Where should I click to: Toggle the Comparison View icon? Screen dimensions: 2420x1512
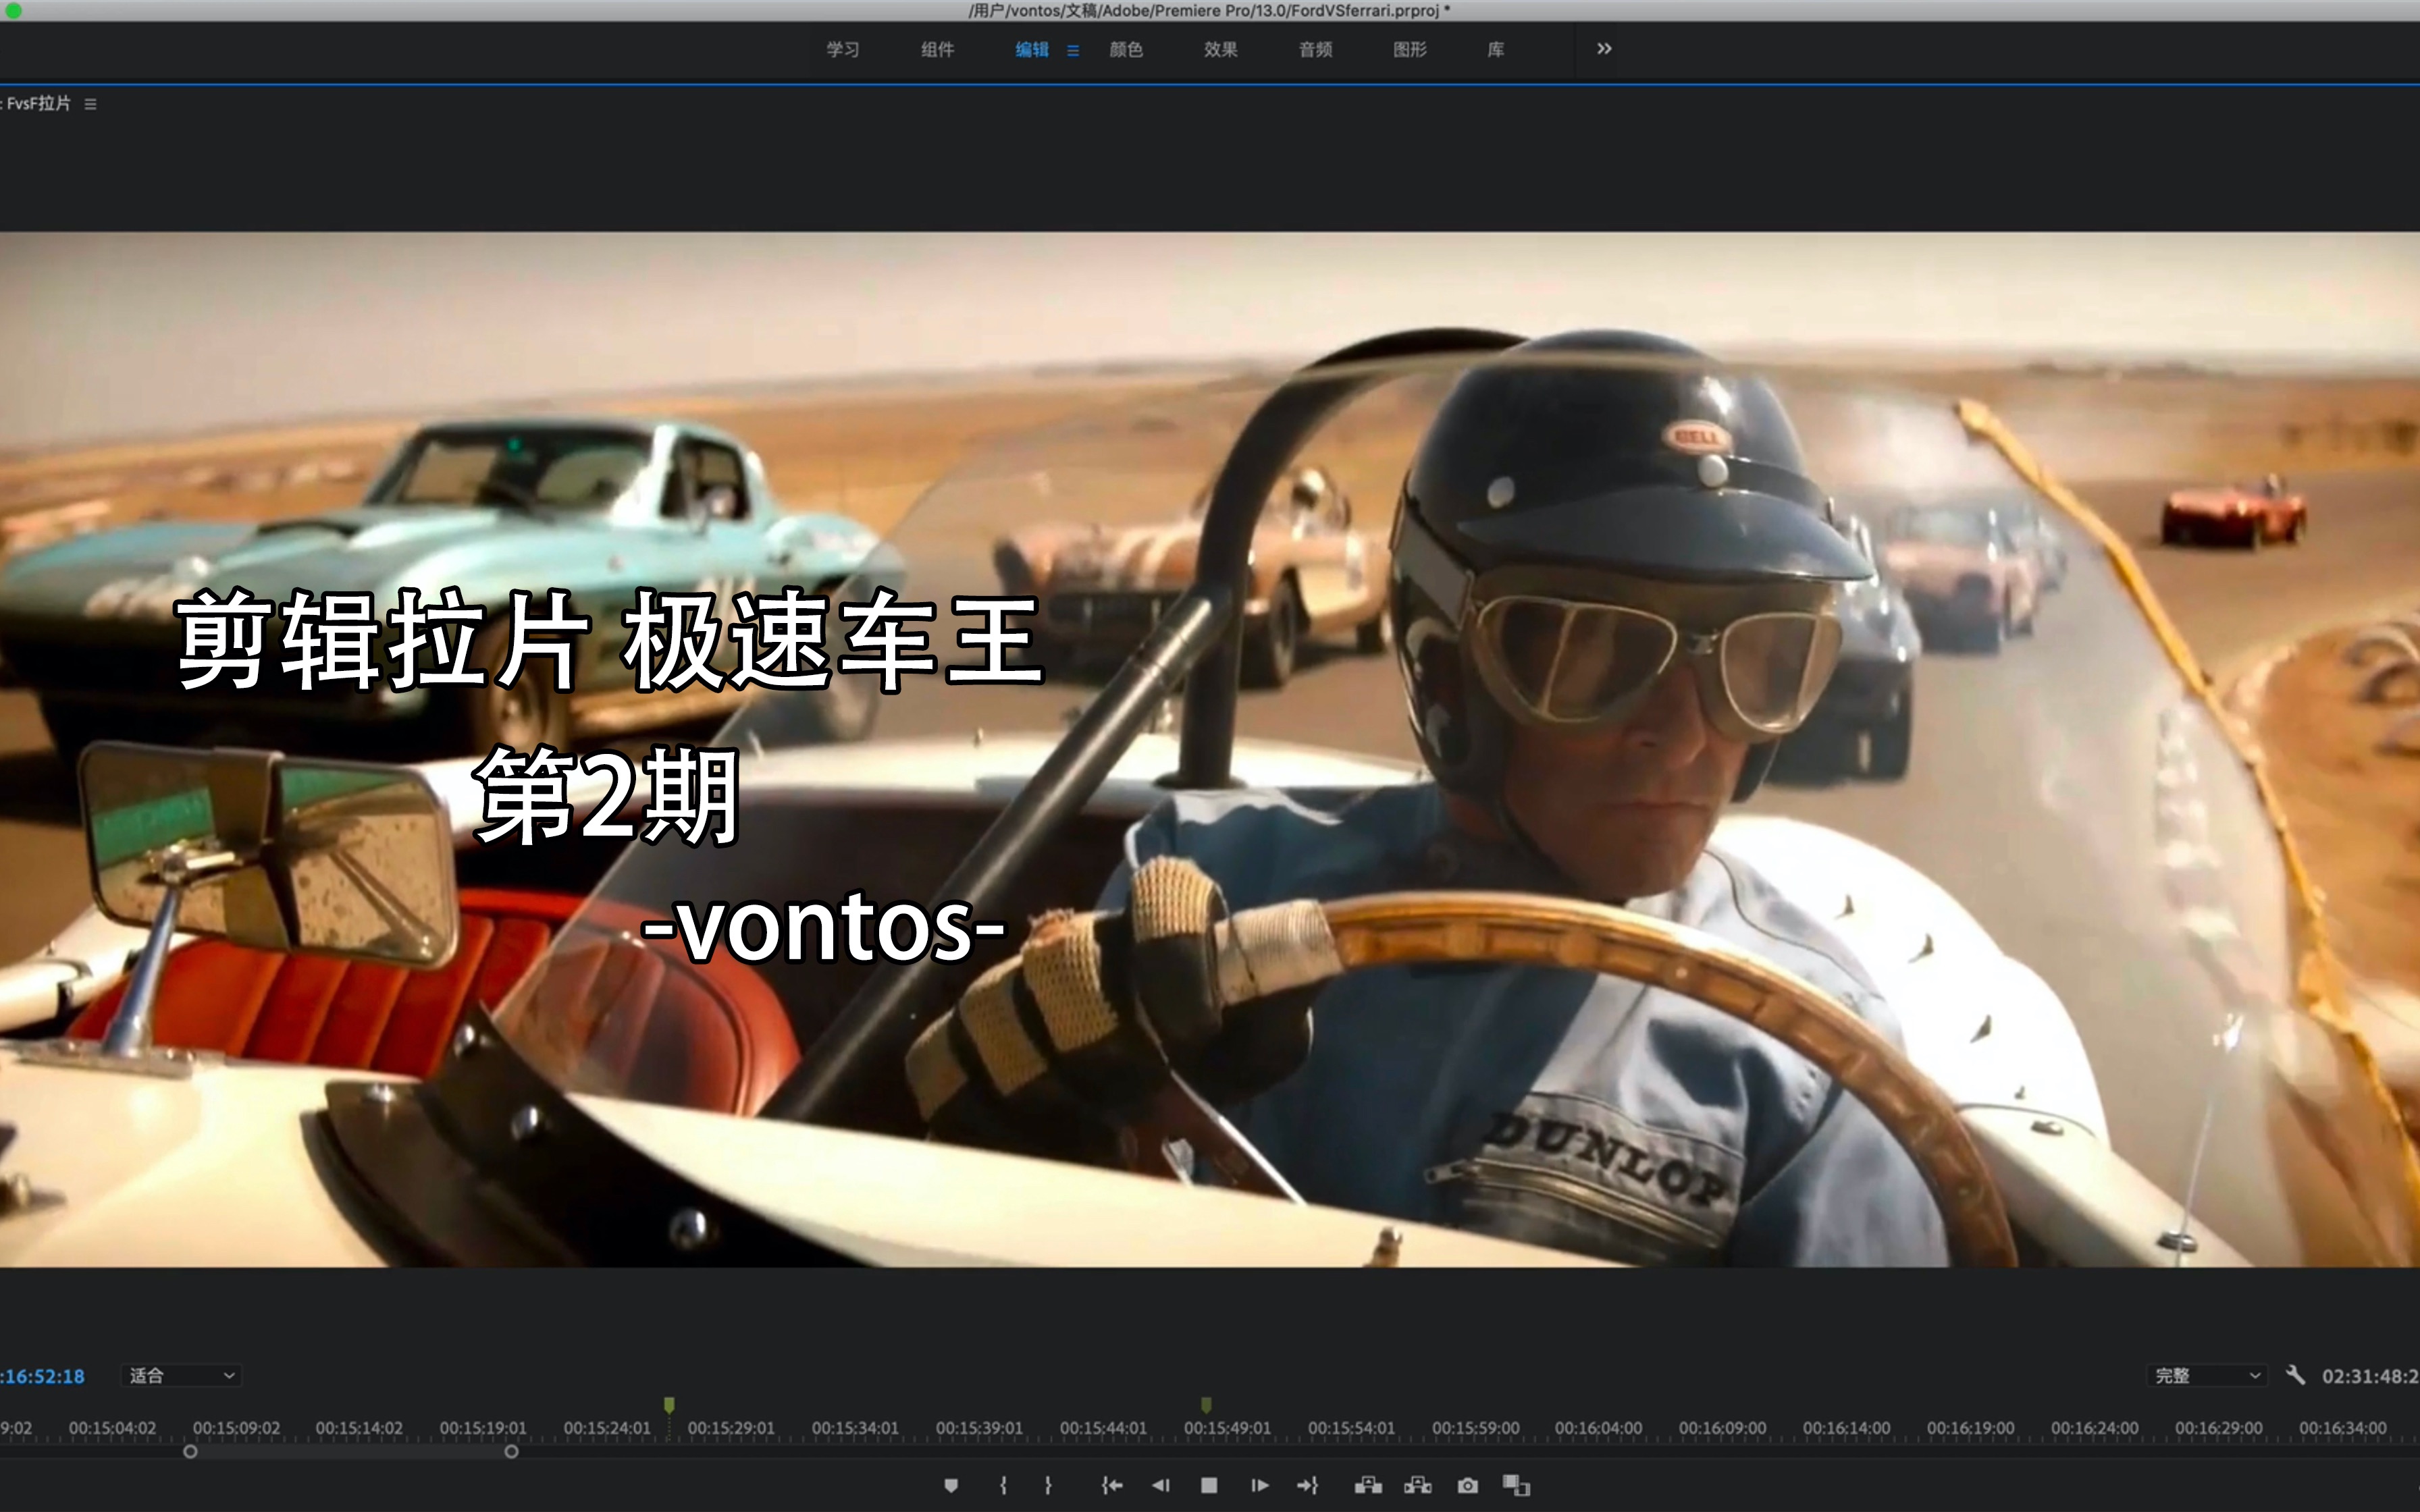click(1516, 1485)
